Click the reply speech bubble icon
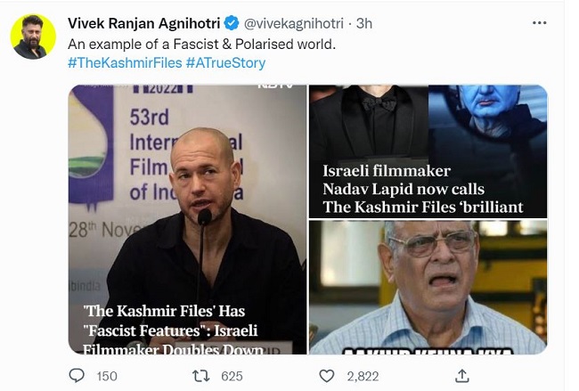 pos(77,377)
